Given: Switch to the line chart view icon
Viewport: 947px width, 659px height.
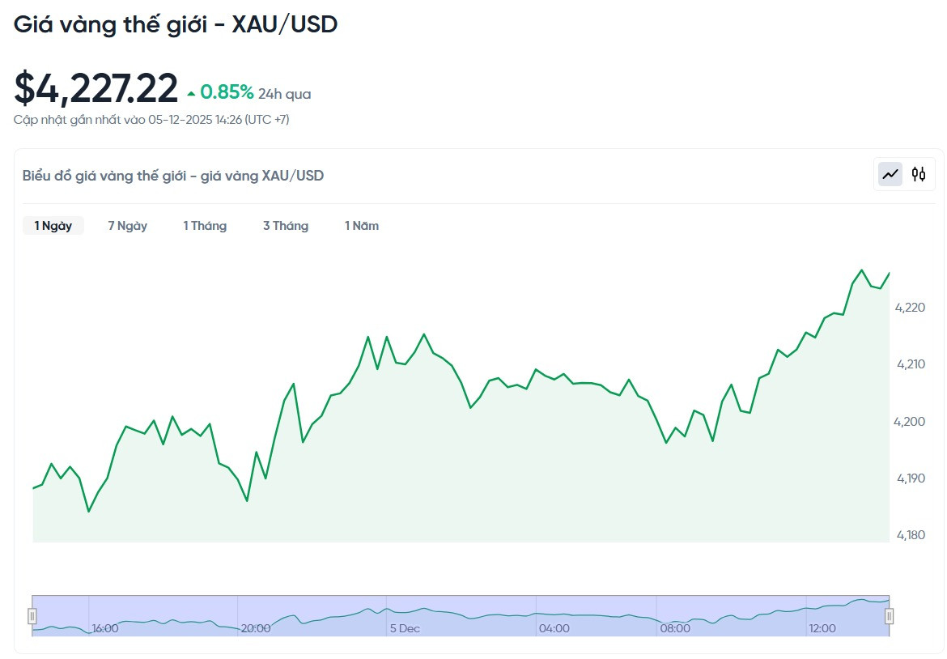Looking at the screenshot, I should tap(890, 175).
